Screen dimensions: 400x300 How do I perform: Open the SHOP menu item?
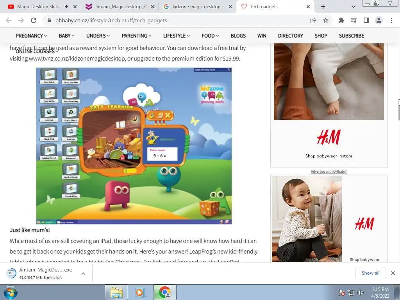(321, 36)
